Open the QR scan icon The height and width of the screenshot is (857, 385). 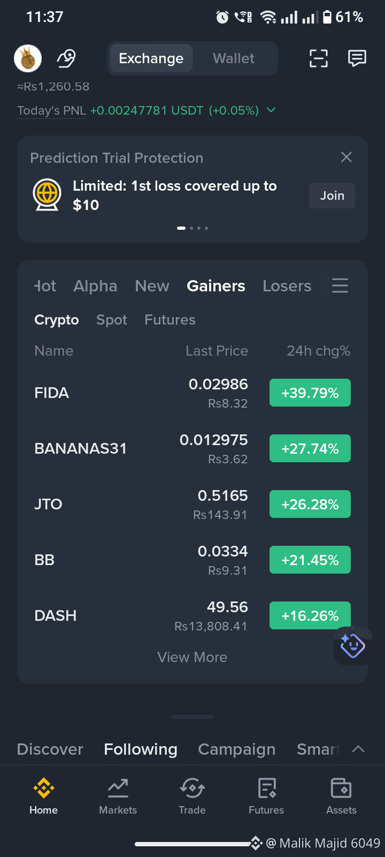click(x=319, y=58)
